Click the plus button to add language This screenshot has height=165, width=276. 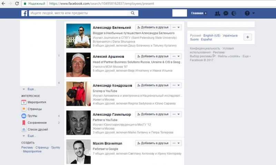pos(248,37)
